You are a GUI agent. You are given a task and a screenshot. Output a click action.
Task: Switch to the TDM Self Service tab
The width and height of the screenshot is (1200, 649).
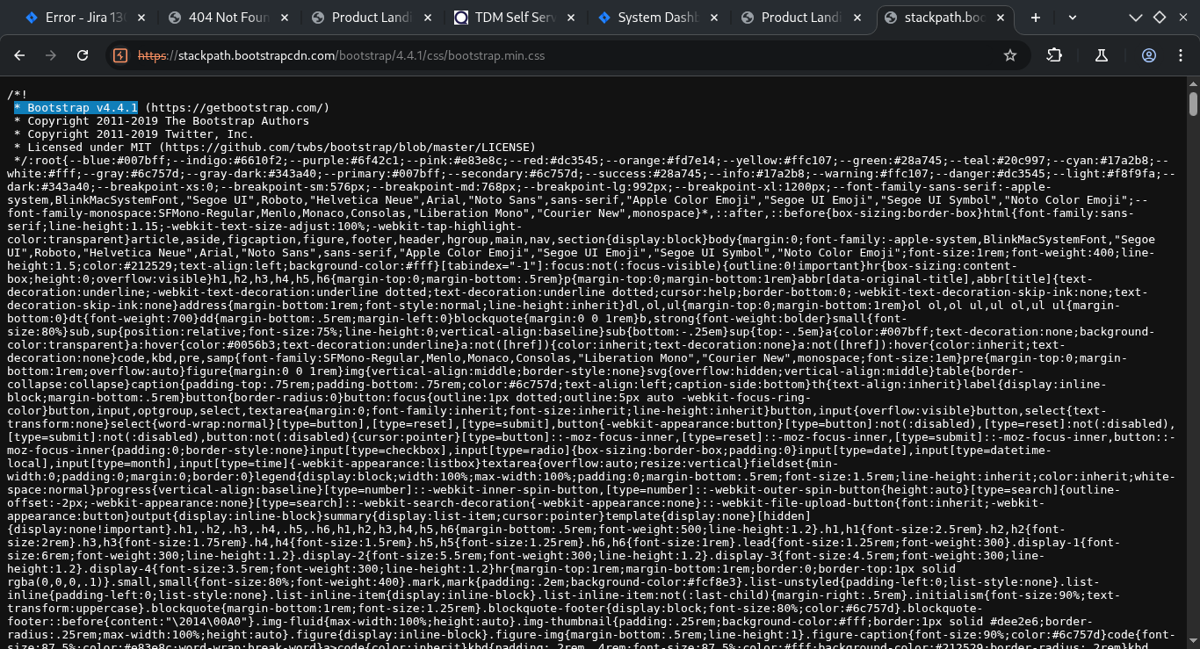(514, 18)
